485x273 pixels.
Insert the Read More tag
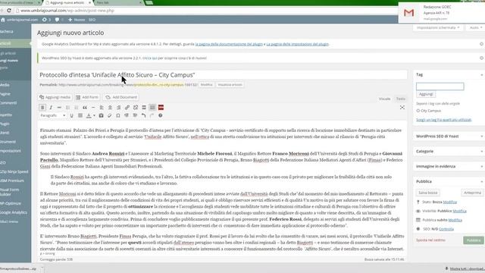coord(144,108)
